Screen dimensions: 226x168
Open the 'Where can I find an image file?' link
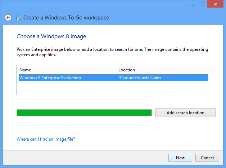point(46,139)
